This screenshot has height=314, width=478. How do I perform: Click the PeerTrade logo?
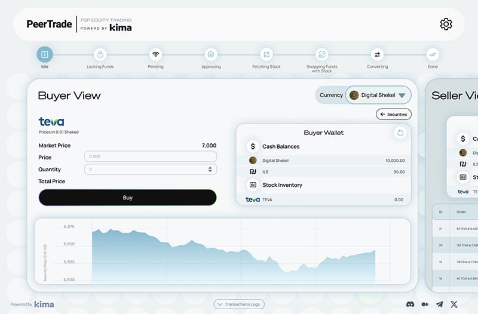click(49, 24)
